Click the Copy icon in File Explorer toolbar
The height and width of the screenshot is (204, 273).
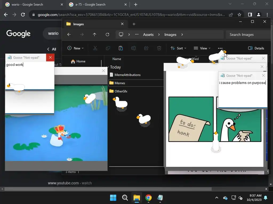point(108,48)
